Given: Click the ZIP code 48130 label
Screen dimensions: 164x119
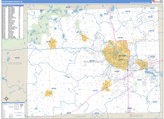Looking at the screenshot, I should [79, 32].
